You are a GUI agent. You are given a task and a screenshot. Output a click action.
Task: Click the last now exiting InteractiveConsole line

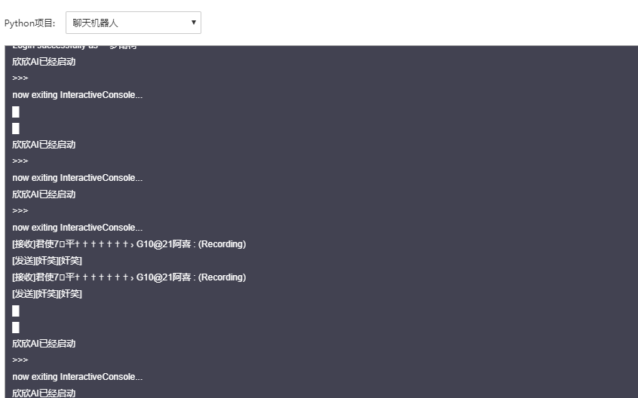77,377
